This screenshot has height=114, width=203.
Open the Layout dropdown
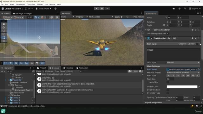coord(195,9)
